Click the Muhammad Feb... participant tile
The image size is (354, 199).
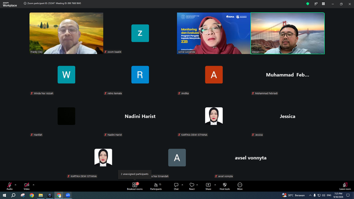[x=288, y=75]
